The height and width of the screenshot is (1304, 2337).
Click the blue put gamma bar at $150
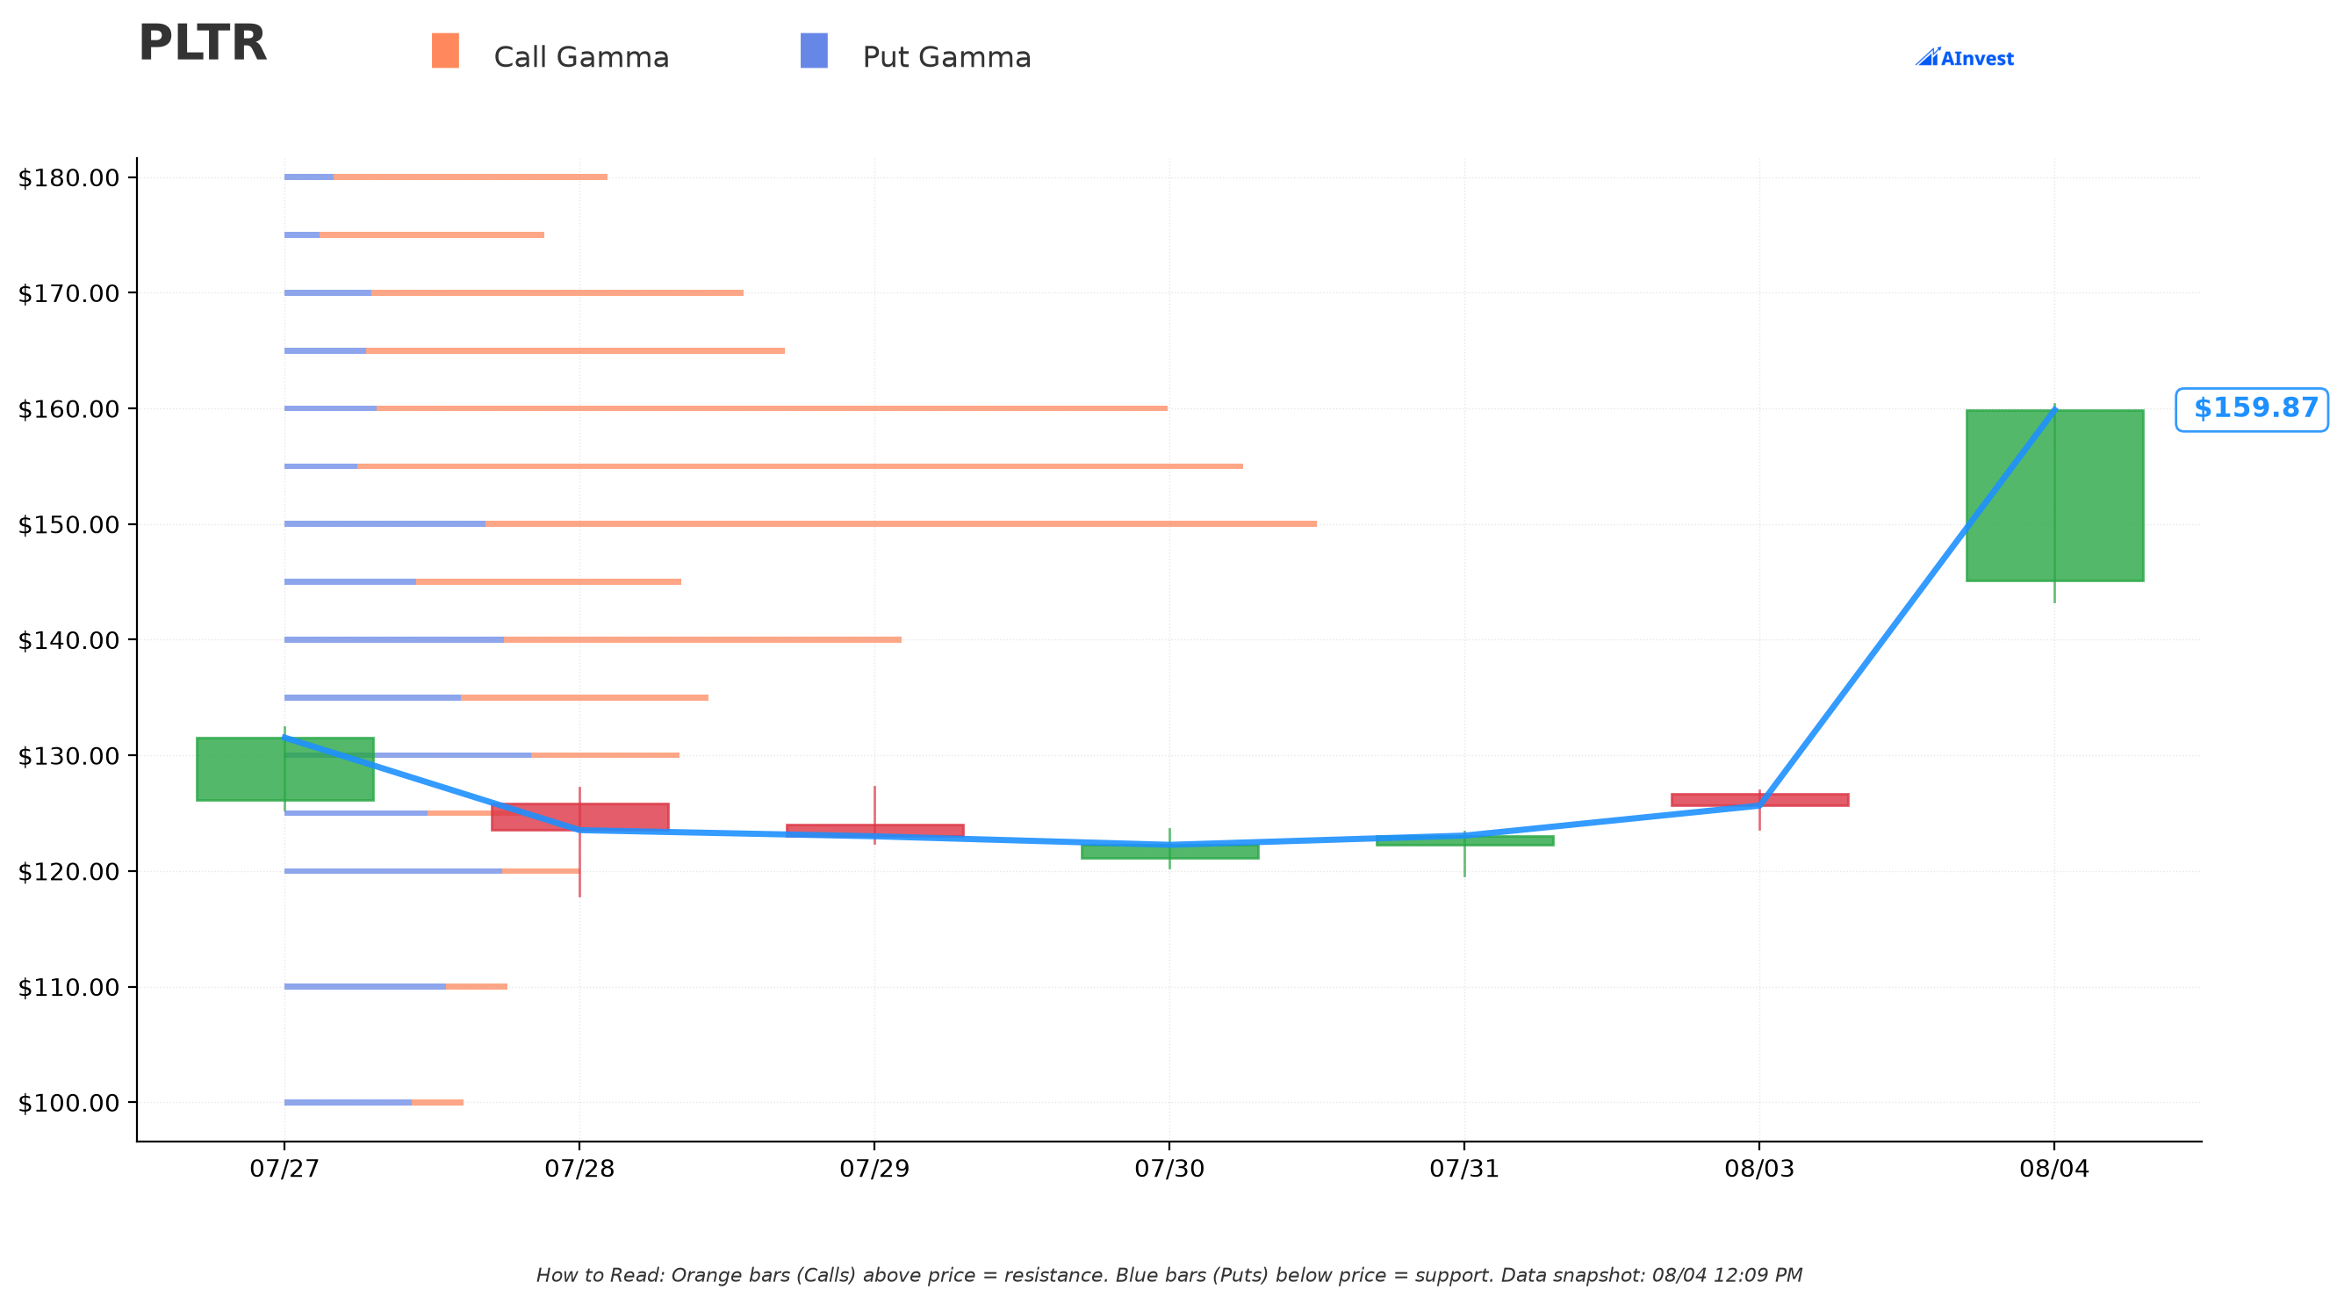[385, 523]
